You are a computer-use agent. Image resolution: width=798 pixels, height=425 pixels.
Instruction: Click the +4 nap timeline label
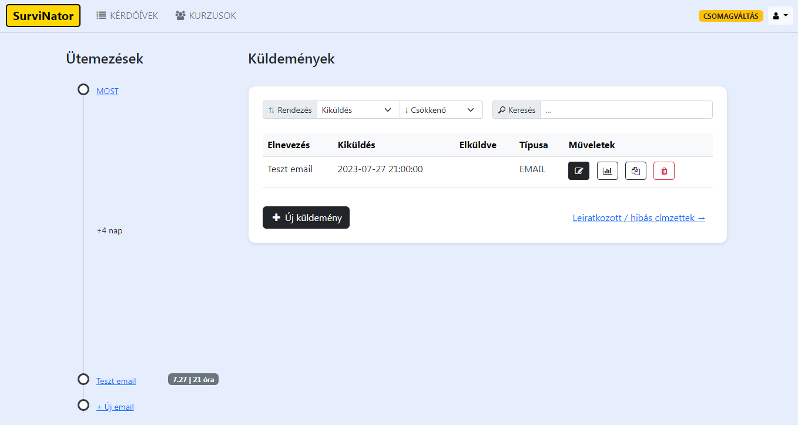pos(109,230)
